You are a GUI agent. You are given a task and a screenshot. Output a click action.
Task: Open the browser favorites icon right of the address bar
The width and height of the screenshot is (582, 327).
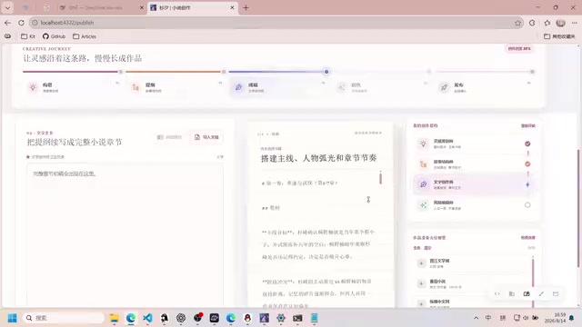[x=547, y=23]
